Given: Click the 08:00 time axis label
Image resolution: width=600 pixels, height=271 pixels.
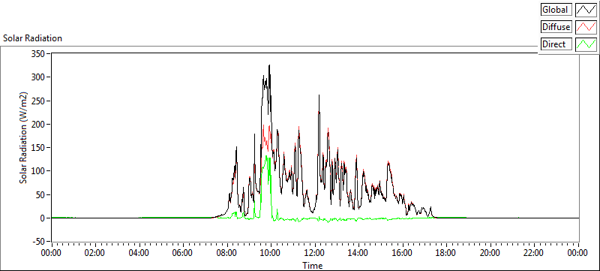Looking at the screenshot, I should [226, 253].
